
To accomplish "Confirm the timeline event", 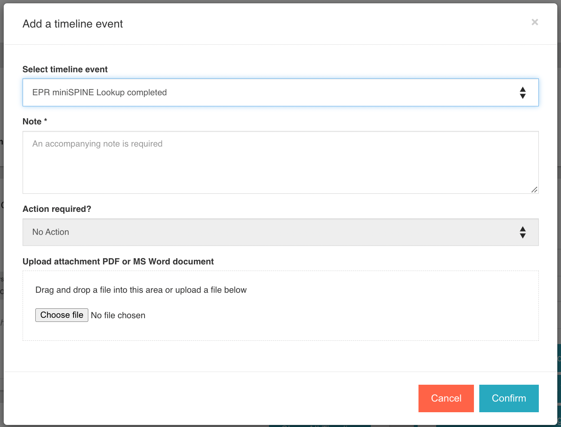I will tap(508, 398).
